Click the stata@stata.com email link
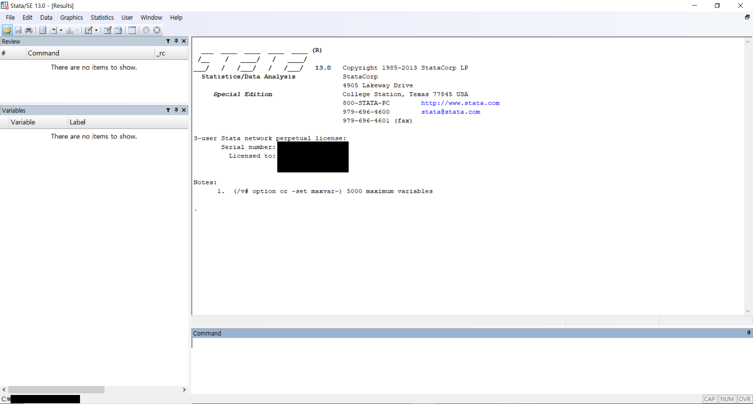 click(451, 112)
